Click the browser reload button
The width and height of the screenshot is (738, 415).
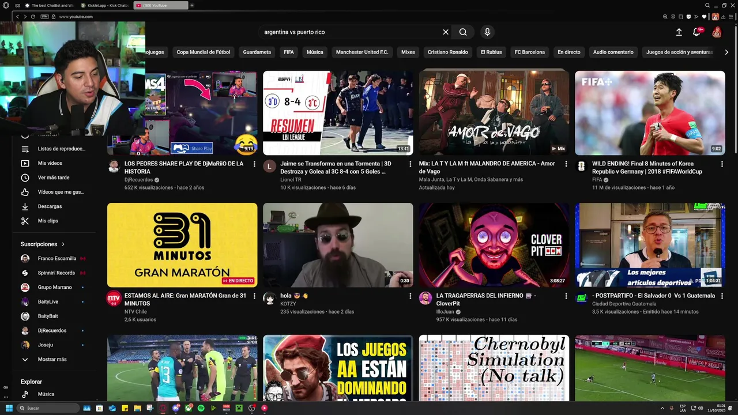coord(33,17)
